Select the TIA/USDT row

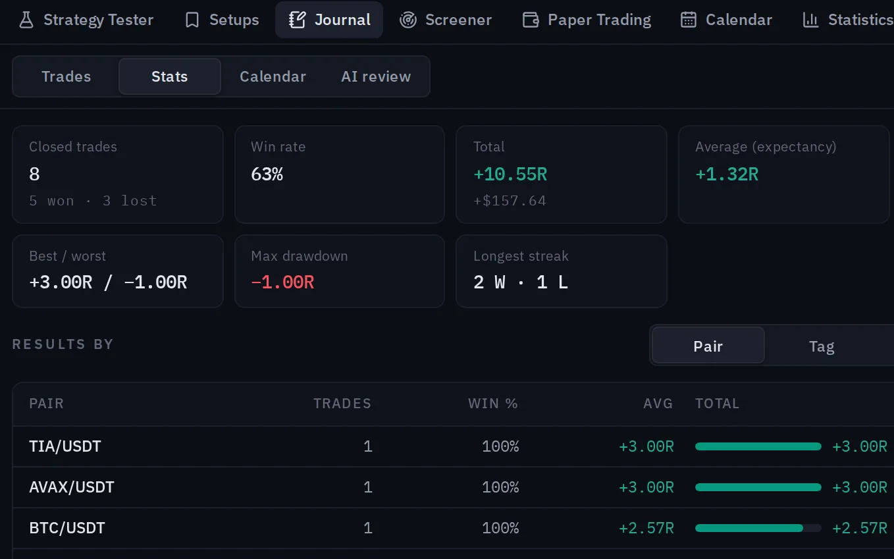point(453,446)
